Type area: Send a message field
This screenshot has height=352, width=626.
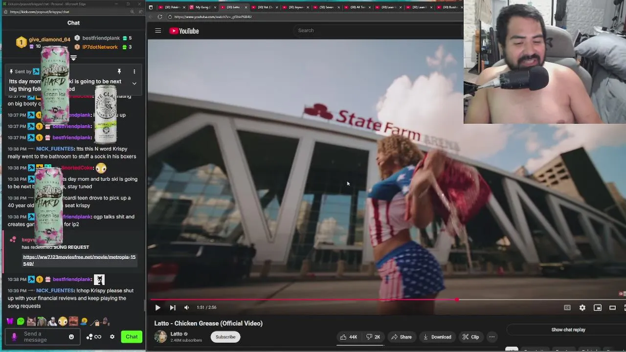point(43,337)
